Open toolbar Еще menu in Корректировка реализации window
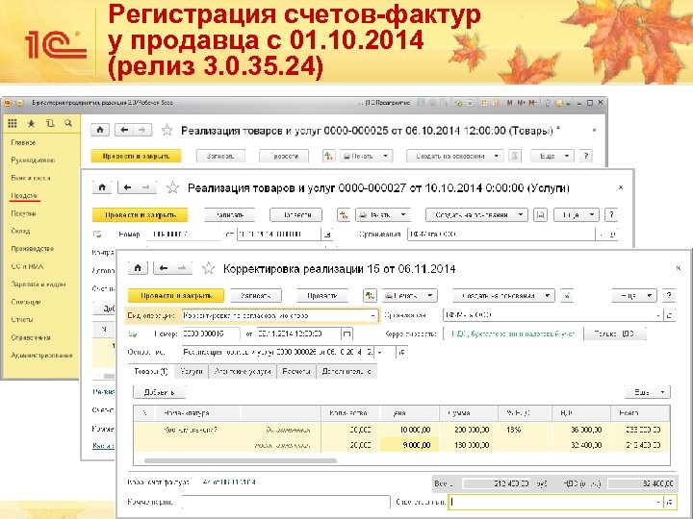 point(633,296)
